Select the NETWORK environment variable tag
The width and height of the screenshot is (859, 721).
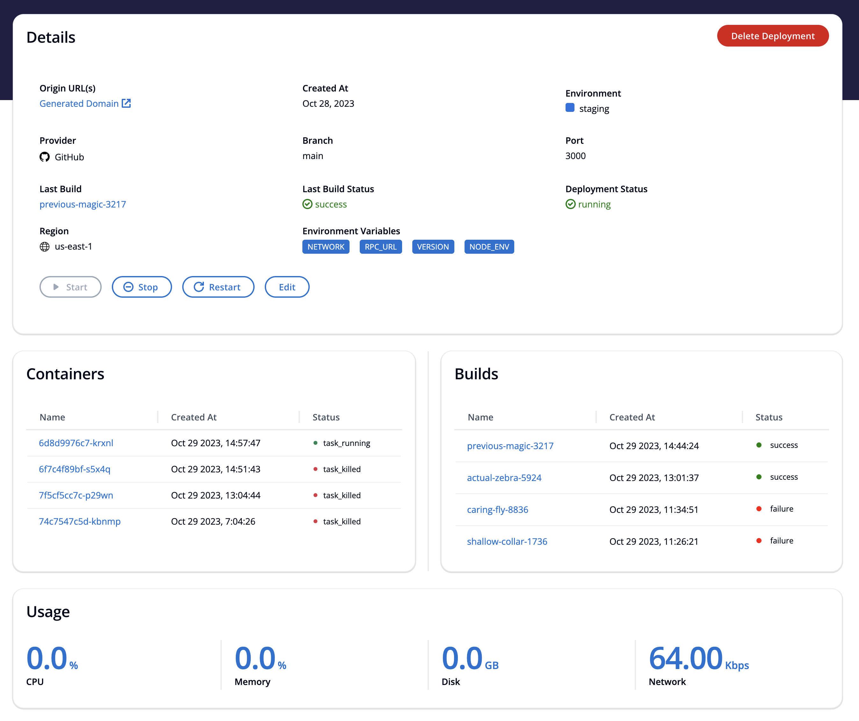tap(326, 247)
